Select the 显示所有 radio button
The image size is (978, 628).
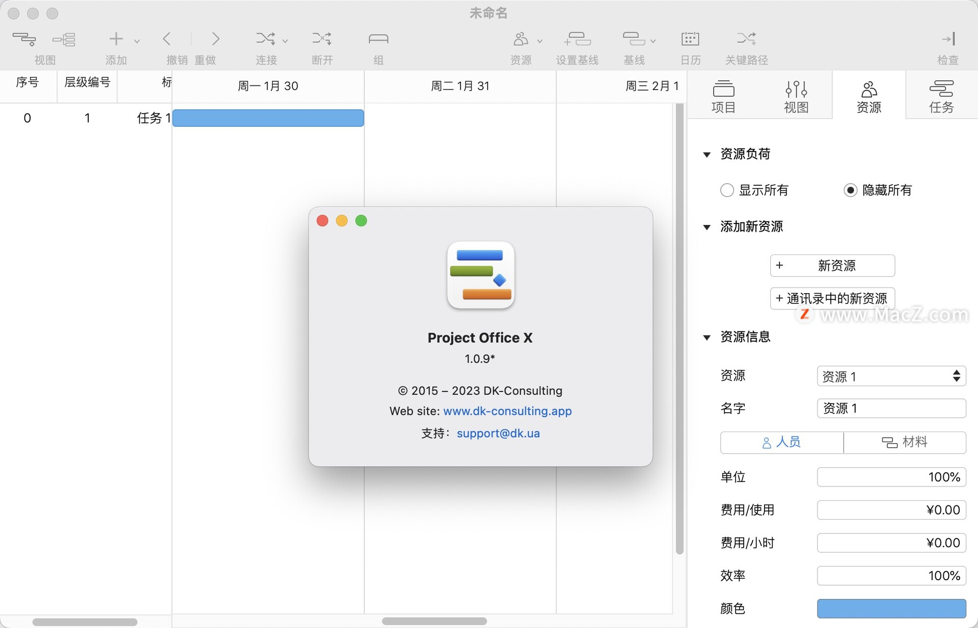pos(727,190)
